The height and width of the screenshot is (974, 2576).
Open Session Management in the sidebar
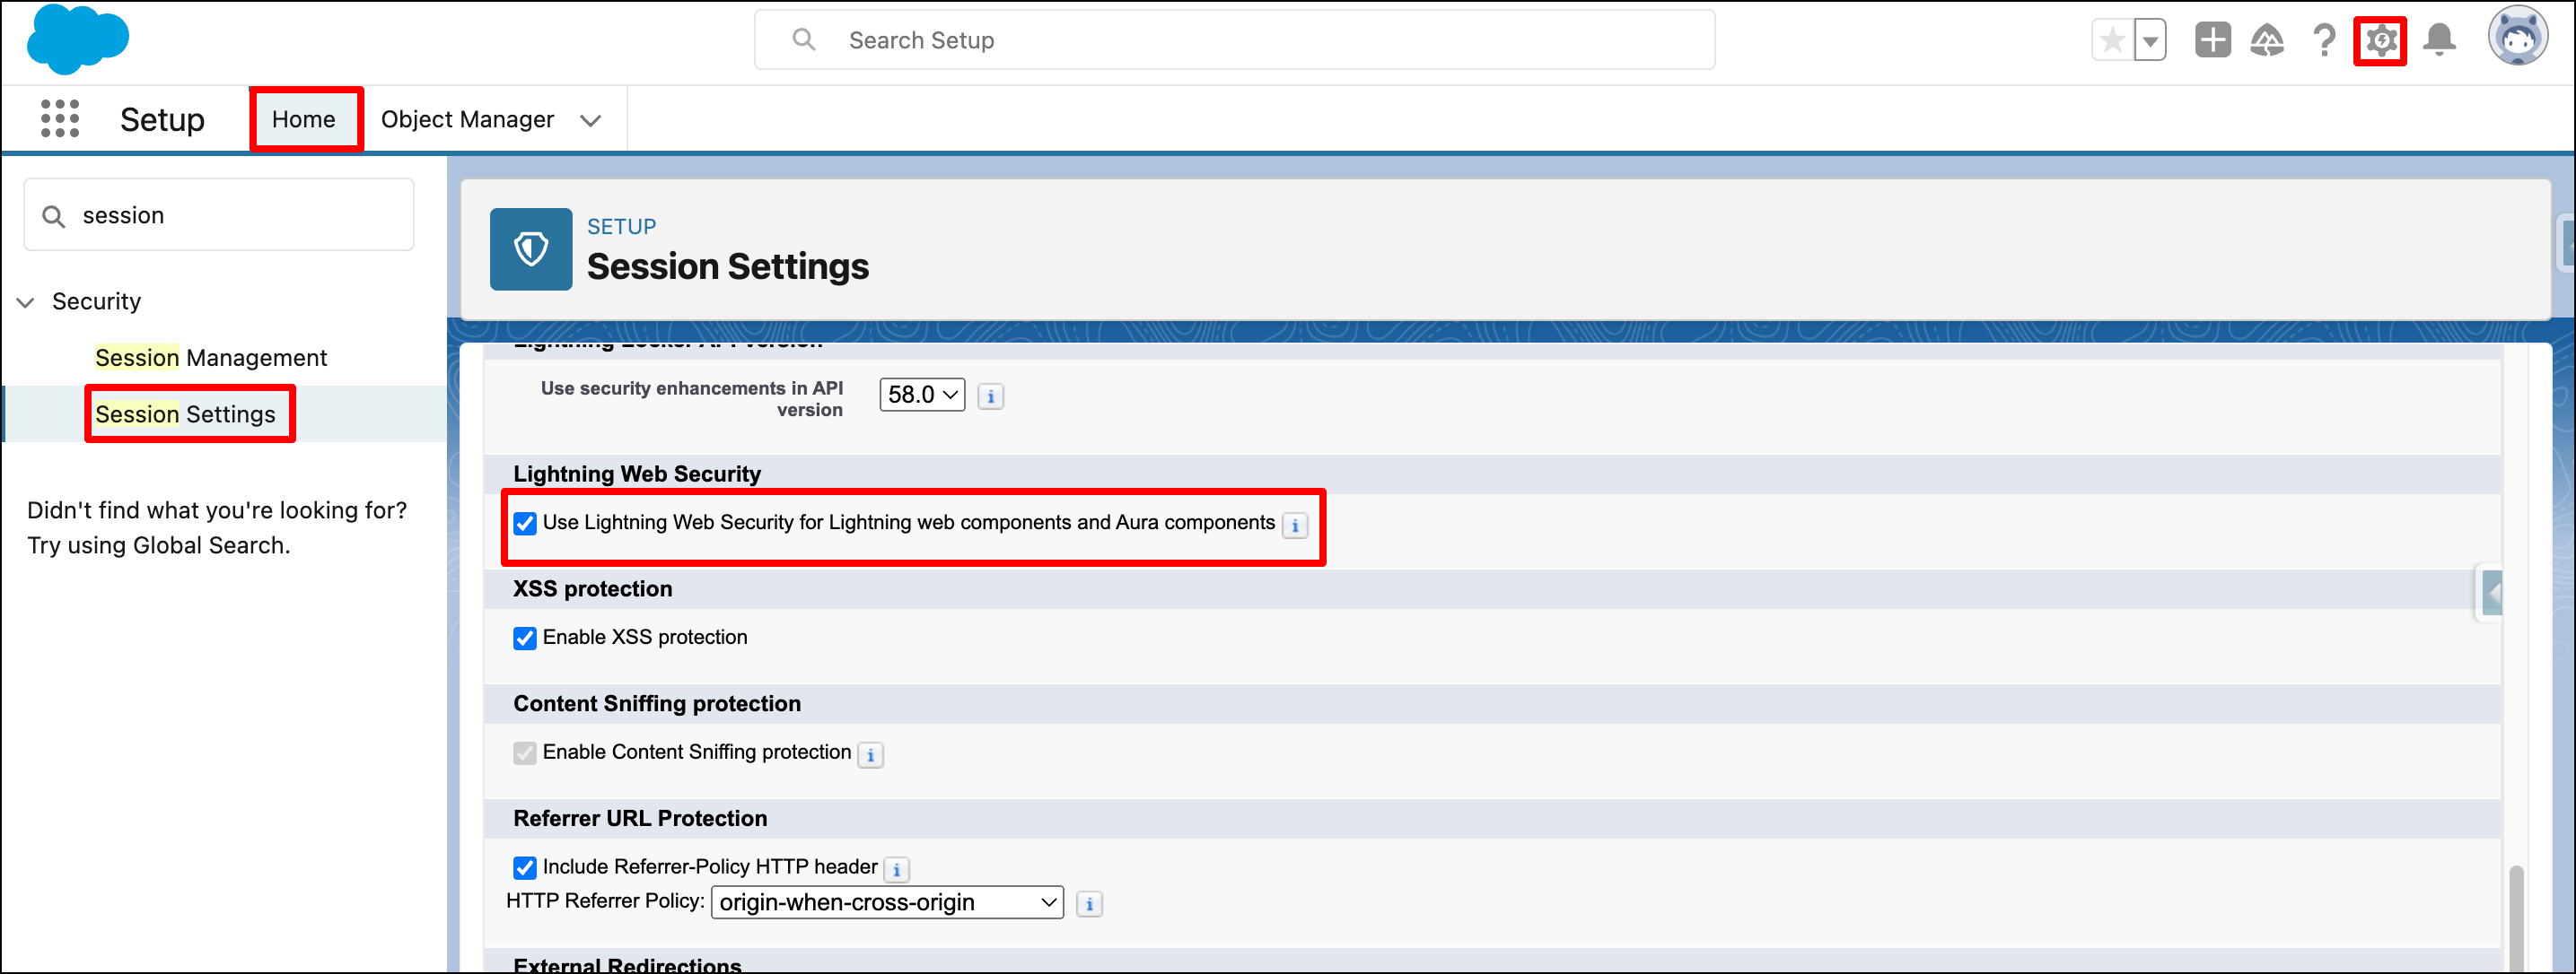coord(211,359)
